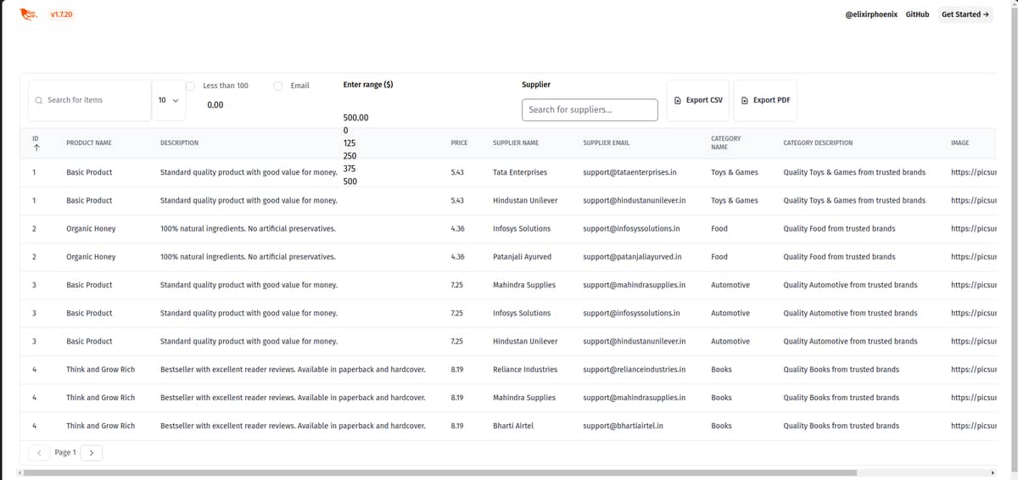Sort by Category Description column header
Screen dimensions: 1018x480
[819, 143]
